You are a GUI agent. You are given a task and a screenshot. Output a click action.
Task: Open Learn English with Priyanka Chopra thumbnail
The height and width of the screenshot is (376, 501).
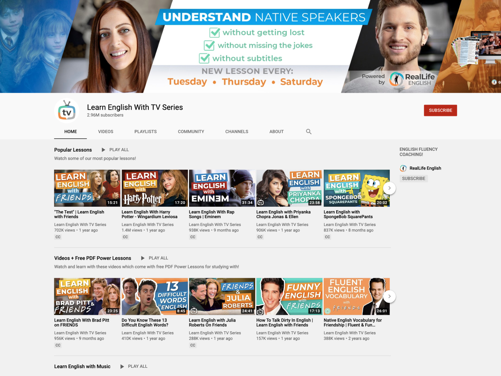[289, 188]
